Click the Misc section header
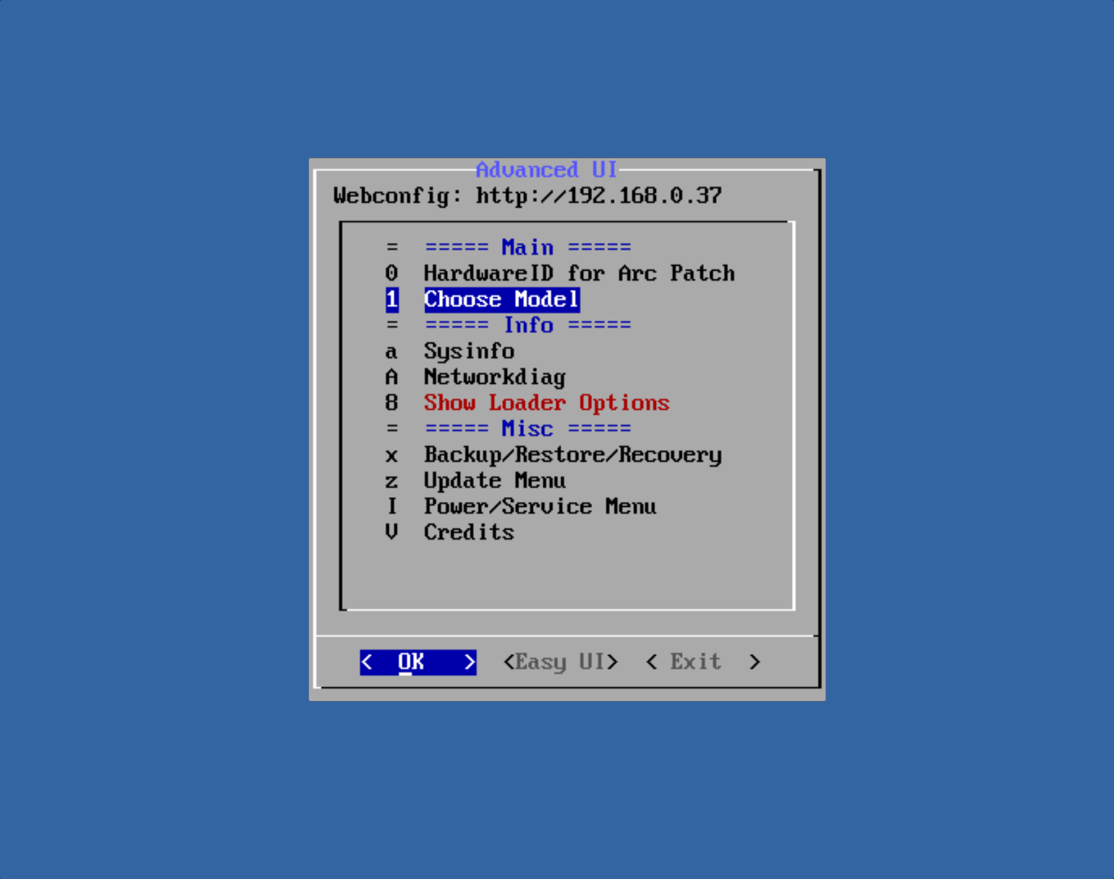 pos(527,429)
